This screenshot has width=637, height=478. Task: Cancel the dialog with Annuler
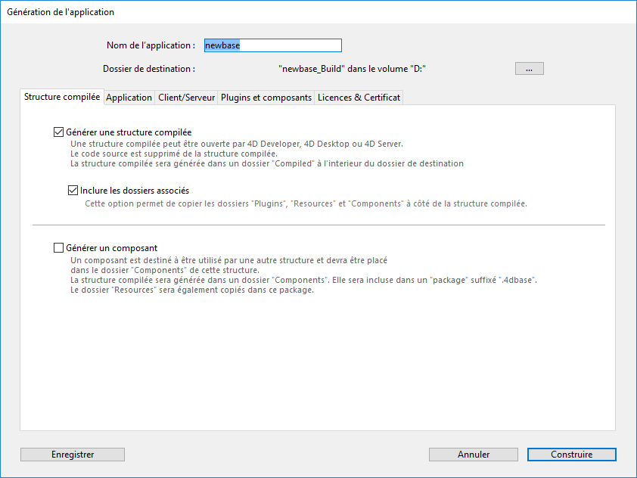point(473,455)
